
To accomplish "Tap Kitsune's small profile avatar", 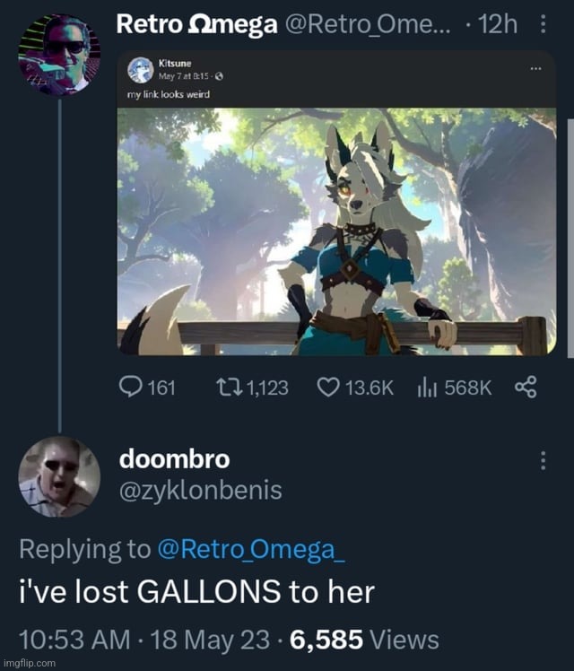I will pos(141,70).
